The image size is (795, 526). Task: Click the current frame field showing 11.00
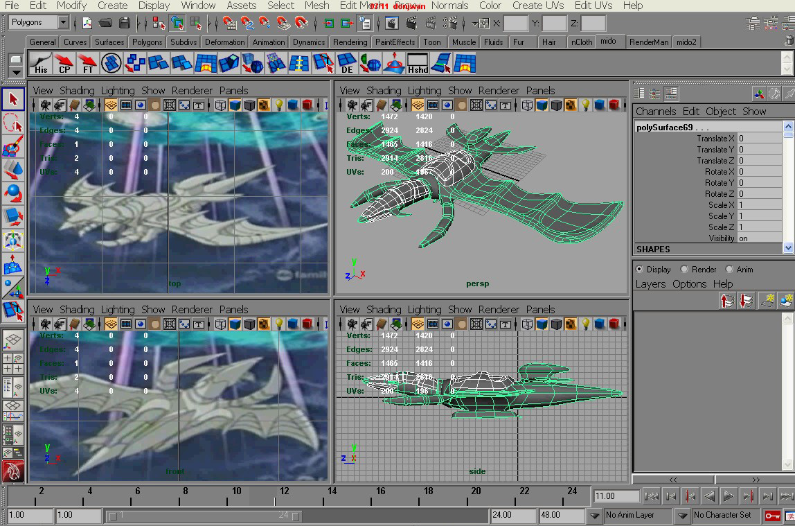tap(616, 496)
